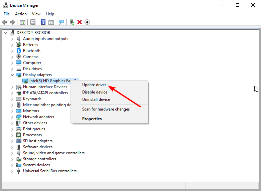Click the Network adapters icon
The image size is (261, 191).
point(19,117)
